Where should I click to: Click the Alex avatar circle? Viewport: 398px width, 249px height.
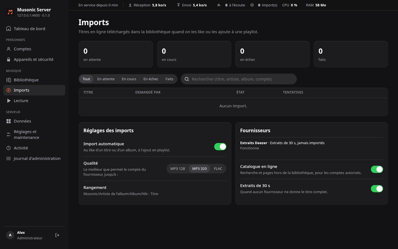tap(10, 235)
